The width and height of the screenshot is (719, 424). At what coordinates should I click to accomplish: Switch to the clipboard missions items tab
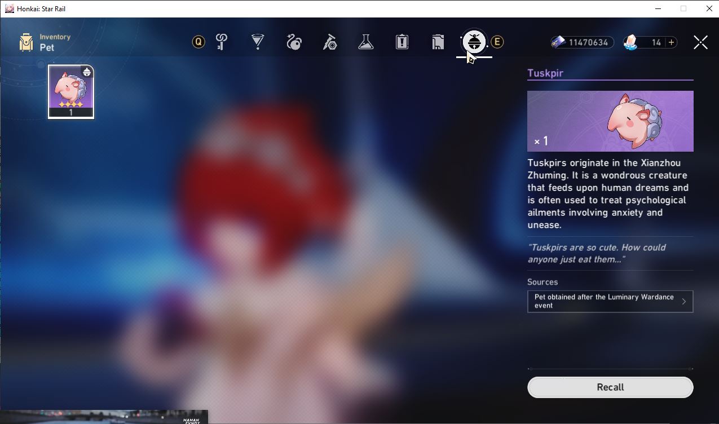coord(402,42)
